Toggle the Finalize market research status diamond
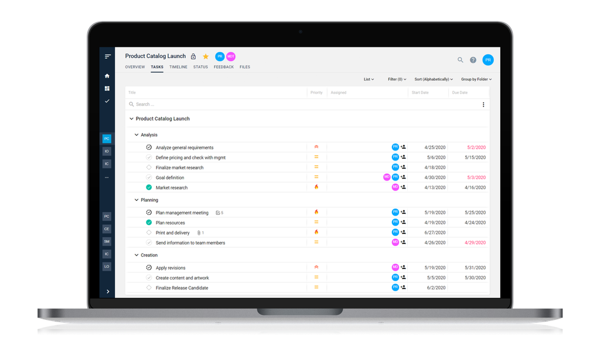Image resolution: width=600 pixels, height=345 pixels. 149,167
